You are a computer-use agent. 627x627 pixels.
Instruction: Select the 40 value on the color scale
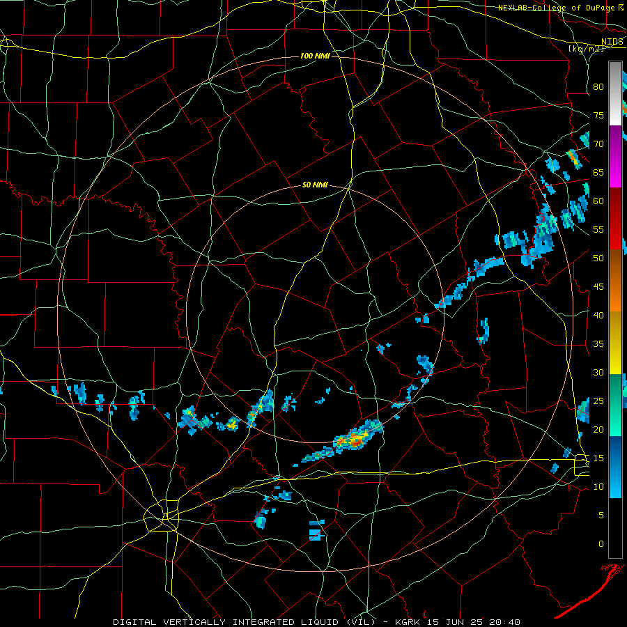tap(598, 316)
